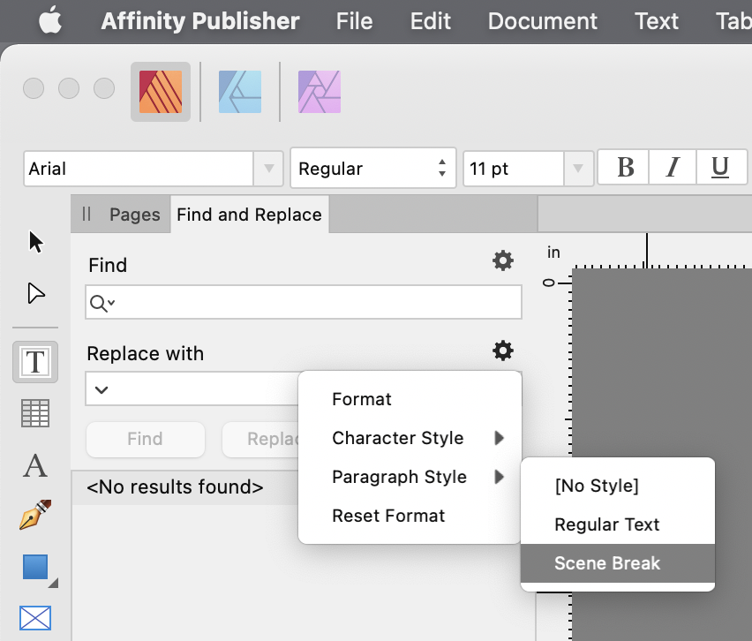The width and height of the screenshot is (752, 641).
Task: Switch to the Pages tab
Action: [134, 215]
